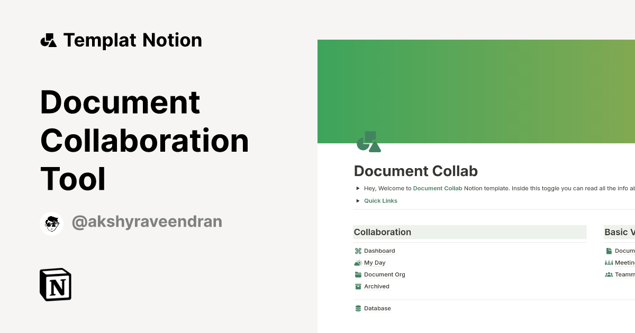The image size is (635, 333).
Task: Open Archived using its archive box icon
Action: (358, 286)
